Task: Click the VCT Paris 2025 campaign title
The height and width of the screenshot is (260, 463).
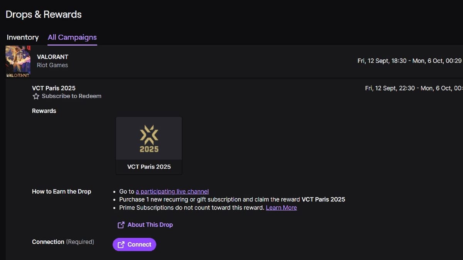Action: 54,88
